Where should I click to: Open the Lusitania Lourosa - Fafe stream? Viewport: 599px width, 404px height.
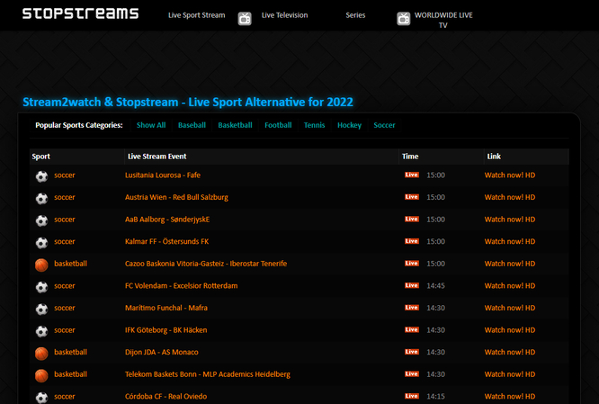click(163, 175)
